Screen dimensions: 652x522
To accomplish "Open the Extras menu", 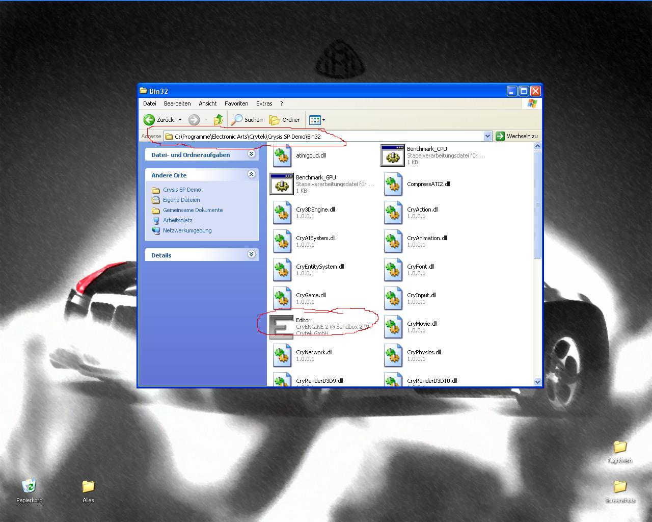I will click(x=264, y=103).
